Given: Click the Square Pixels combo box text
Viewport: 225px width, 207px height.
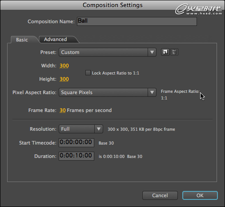Looking at the screenshot, I should (76, 92).
